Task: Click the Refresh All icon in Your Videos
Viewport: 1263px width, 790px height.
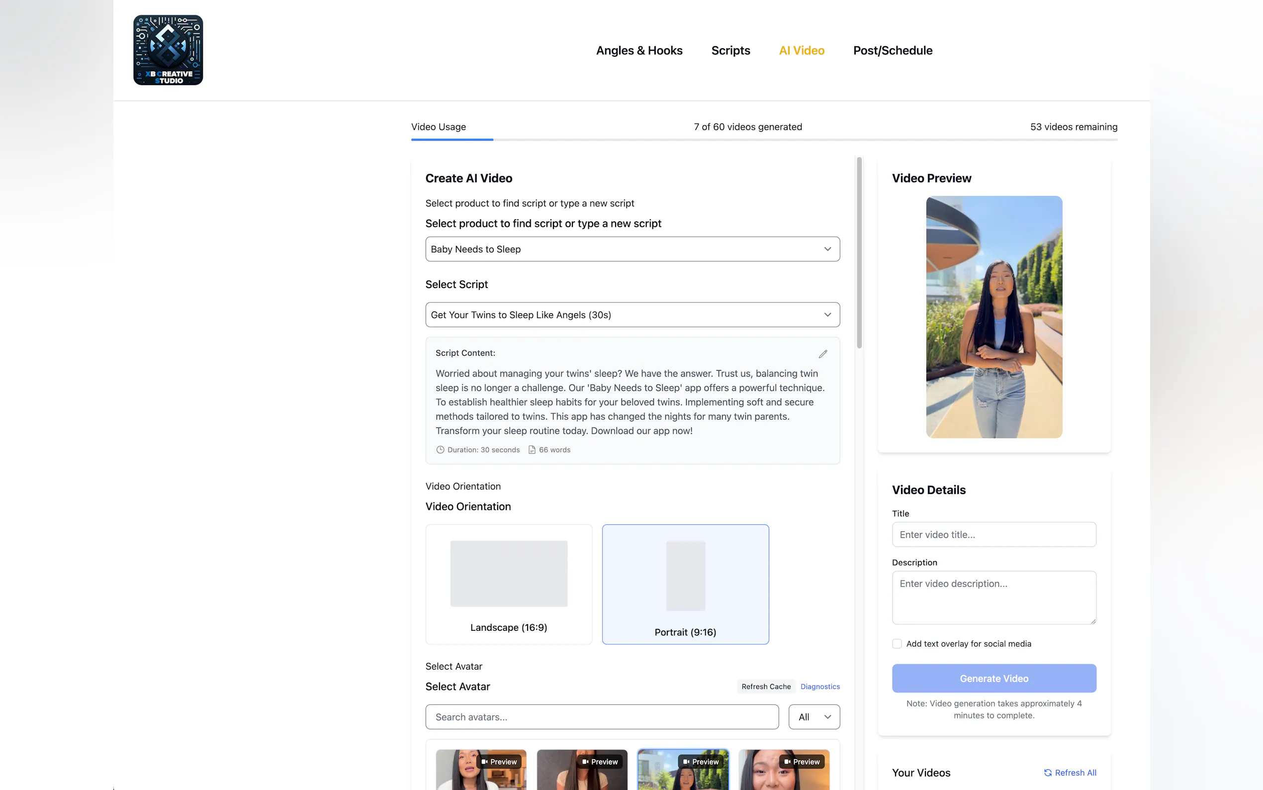Action: click(x=1047, y=772)
